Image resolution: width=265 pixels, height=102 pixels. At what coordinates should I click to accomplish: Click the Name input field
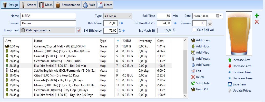[48, 16]
